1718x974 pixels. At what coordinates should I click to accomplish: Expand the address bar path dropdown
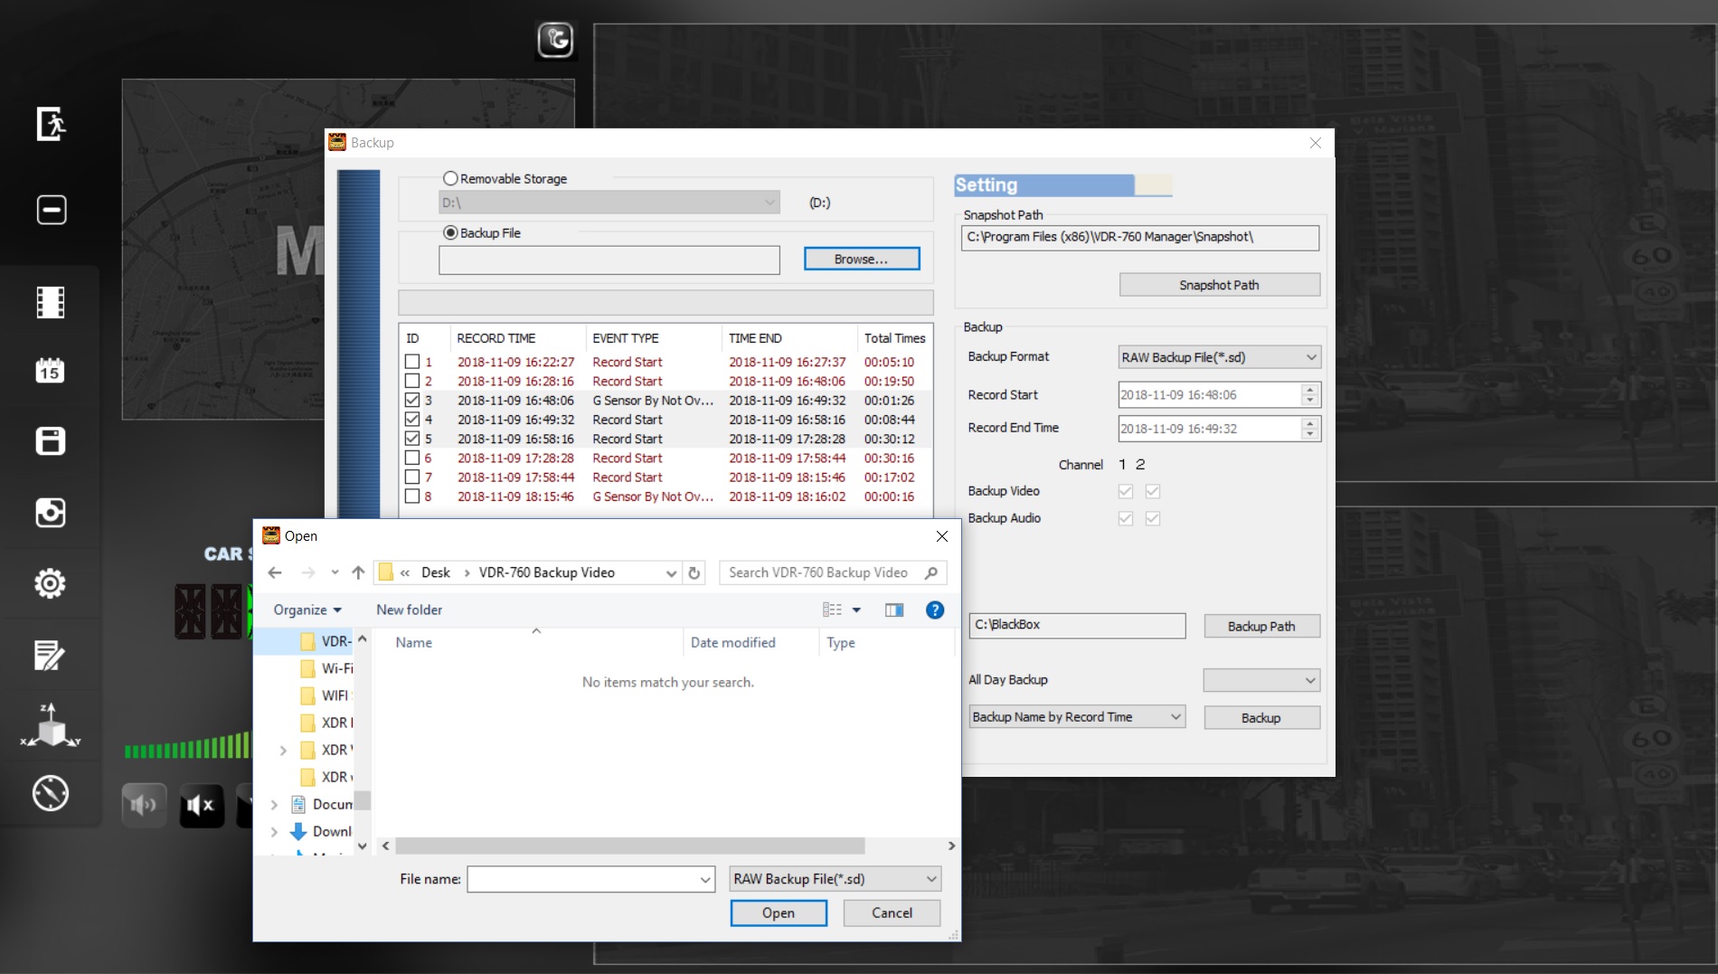click(671, 572)
